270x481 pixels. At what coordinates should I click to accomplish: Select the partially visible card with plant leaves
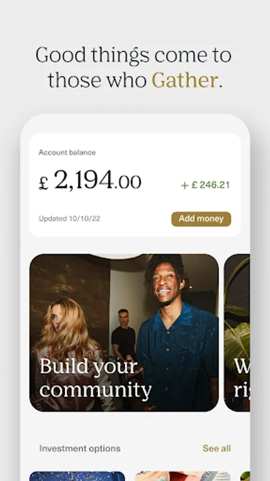pos(237,332)
